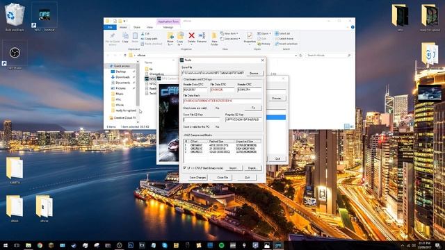The height and width of the screenshot is (250, 445).
Task: Click History in the Explorer ribbon Open group
Action: click(x=264, y=44)
